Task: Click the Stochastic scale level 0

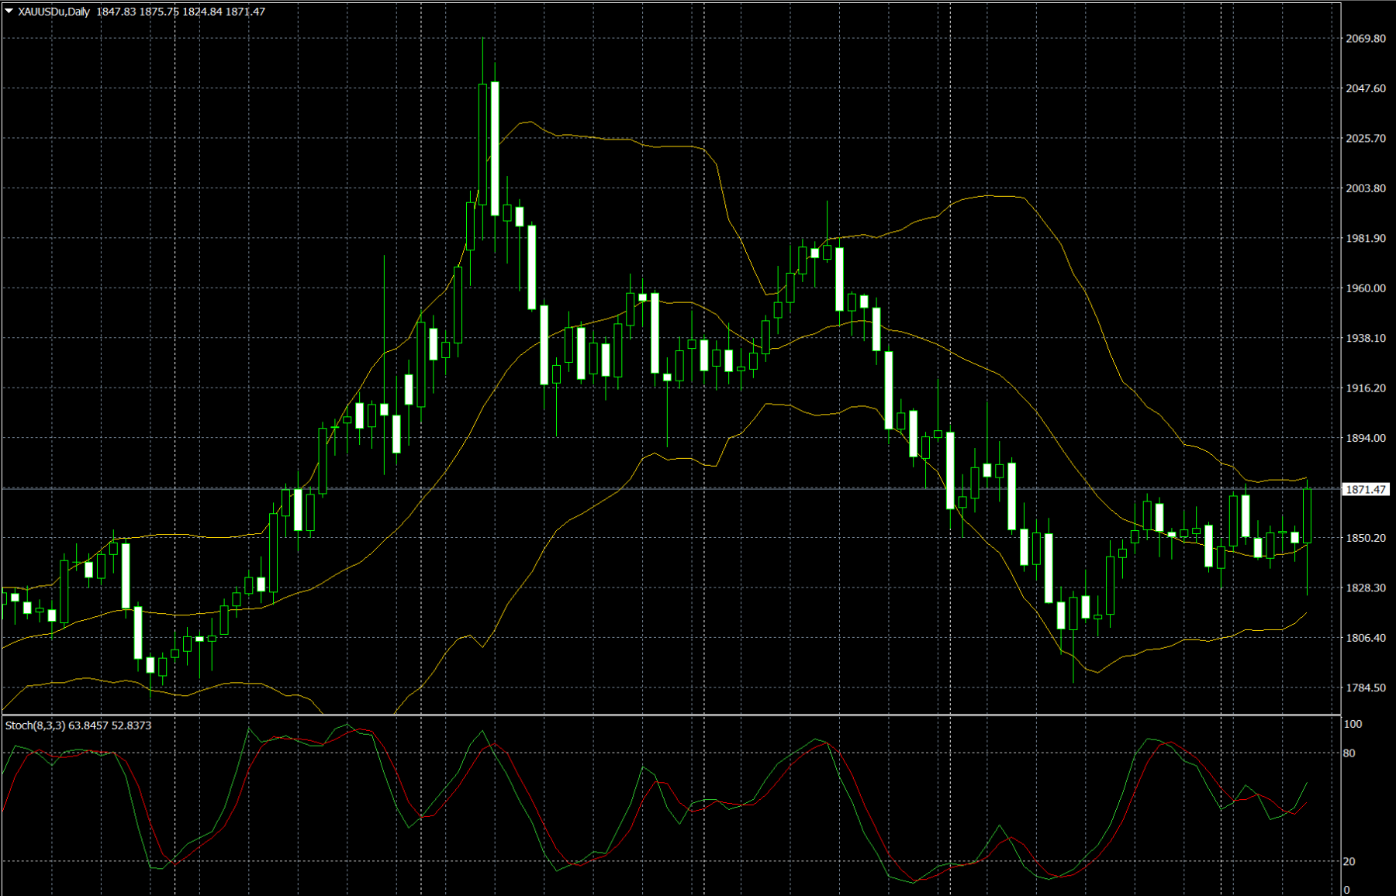Action: (x=1346, y=890)
